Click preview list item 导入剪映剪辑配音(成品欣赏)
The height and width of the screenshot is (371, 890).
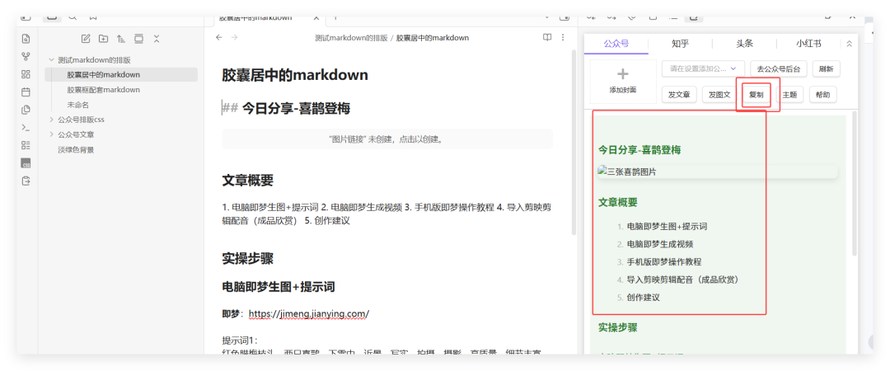pyautogui.click(x=685, y=279)
